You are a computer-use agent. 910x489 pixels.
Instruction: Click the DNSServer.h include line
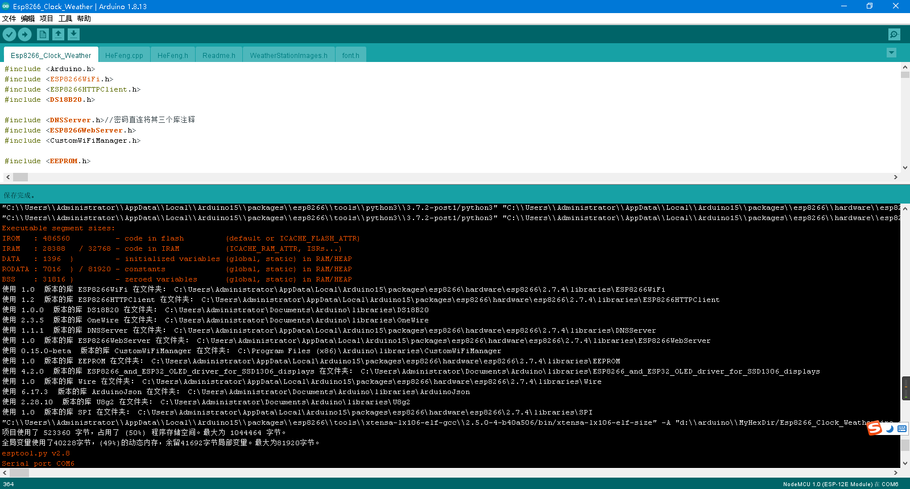coord(100,120)
